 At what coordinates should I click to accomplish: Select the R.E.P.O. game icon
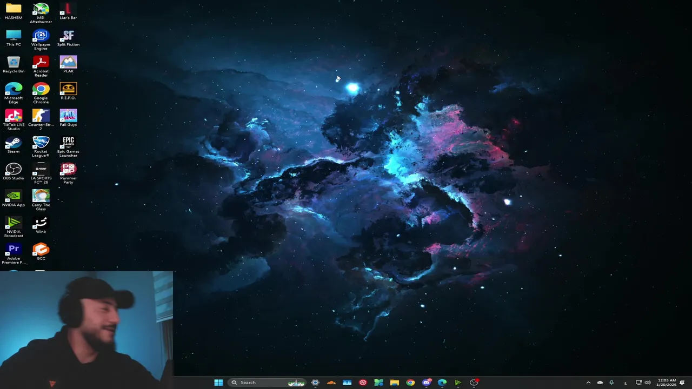tap(68, 91)
